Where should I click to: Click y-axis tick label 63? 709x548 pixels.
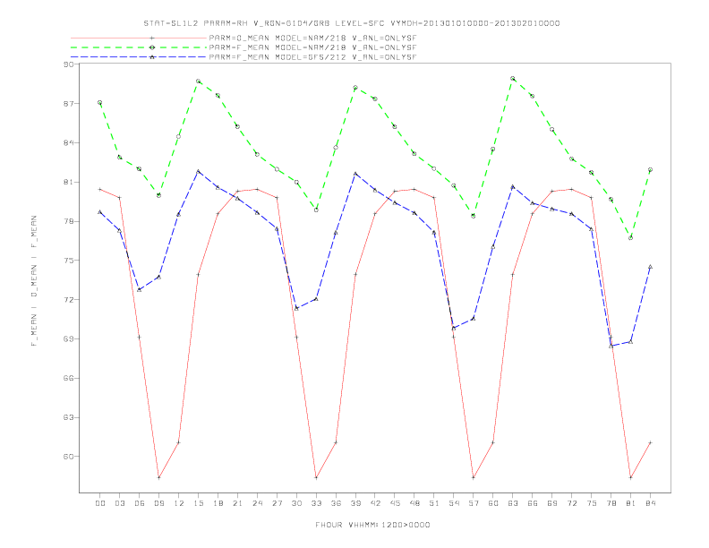(x=68, y=417)
